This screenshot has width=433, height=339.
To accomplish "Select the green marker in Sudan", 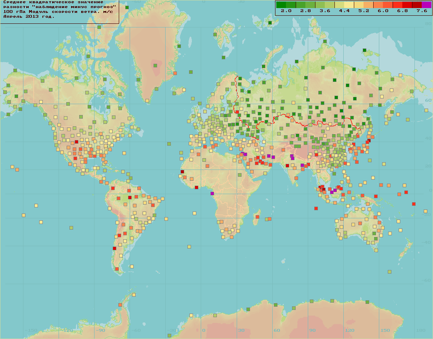I will tap(240, 175).
